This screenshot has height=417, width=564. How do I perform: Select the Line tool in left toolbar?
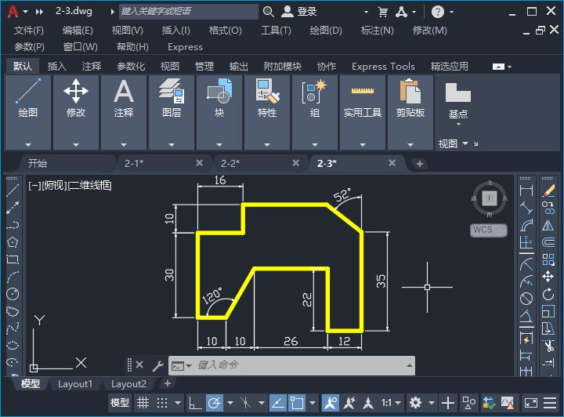[13, 190]
